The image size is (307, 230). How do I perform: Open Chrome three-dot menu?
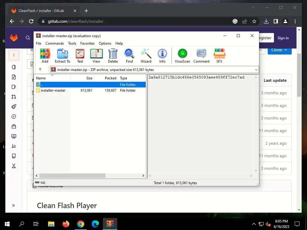(x=295, y=21)
